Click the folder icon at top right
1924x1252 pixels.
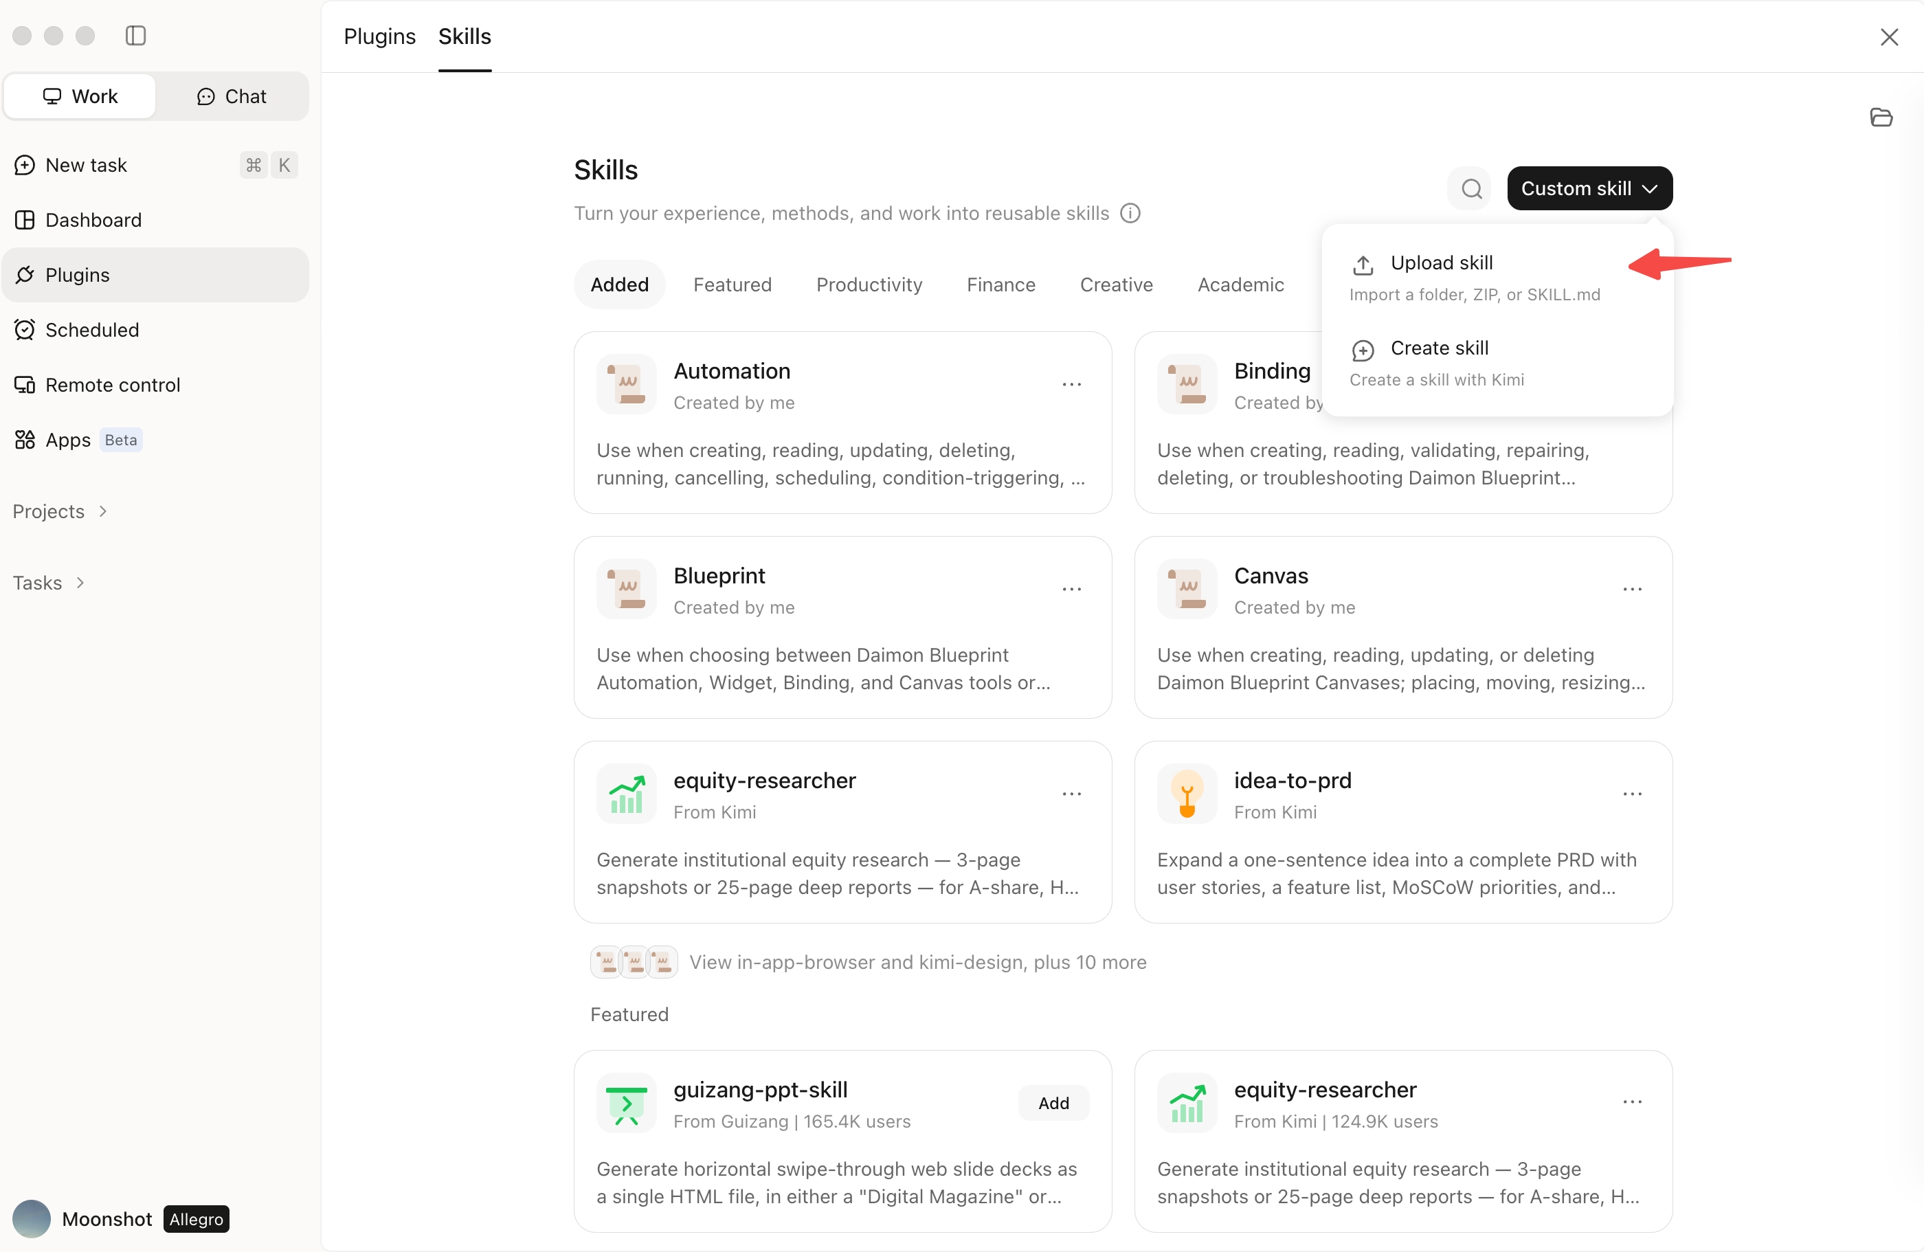coord(1881,118)
